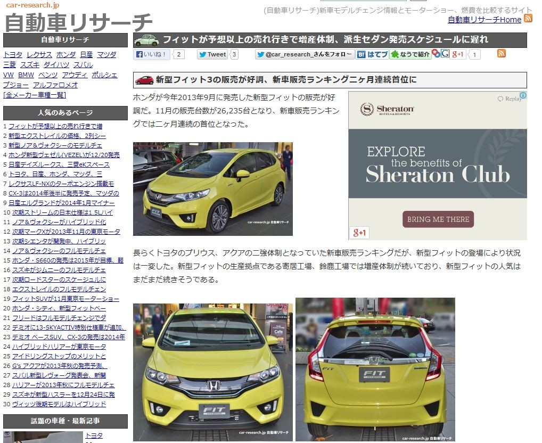Open ranked link 7 レクサスLF-NXのターボエンジン
The height and width of the screenshot is (443, 542).
[61, 184]
